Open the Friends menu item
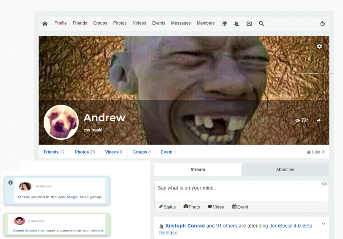Image resolution: width=343 pixels, height=239 pixels. pyautogui.click(x=80, y=23)
